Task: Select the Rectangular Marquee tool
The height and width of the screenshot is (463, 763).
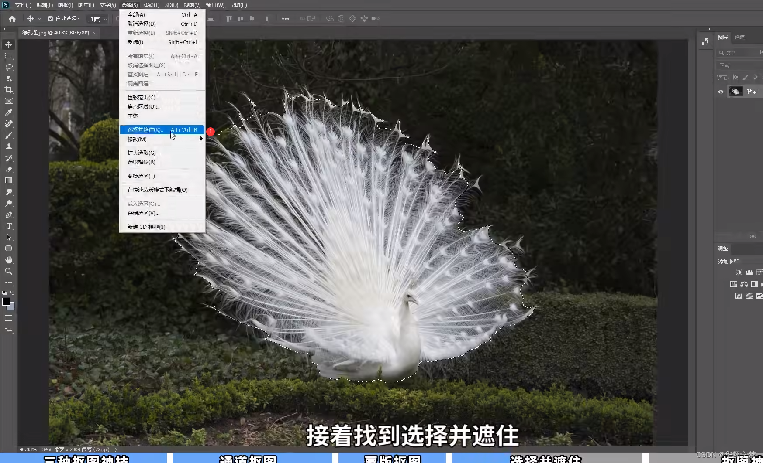Action: pos(9,56)
